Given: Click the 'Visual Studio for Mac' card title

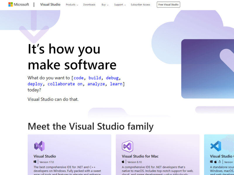Looking at the screenshot, I should (140, 156).
